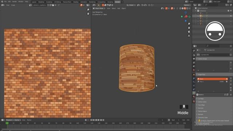233x131 pixels.
Task: Add a shape key with plus button
Action: (231, 78)
